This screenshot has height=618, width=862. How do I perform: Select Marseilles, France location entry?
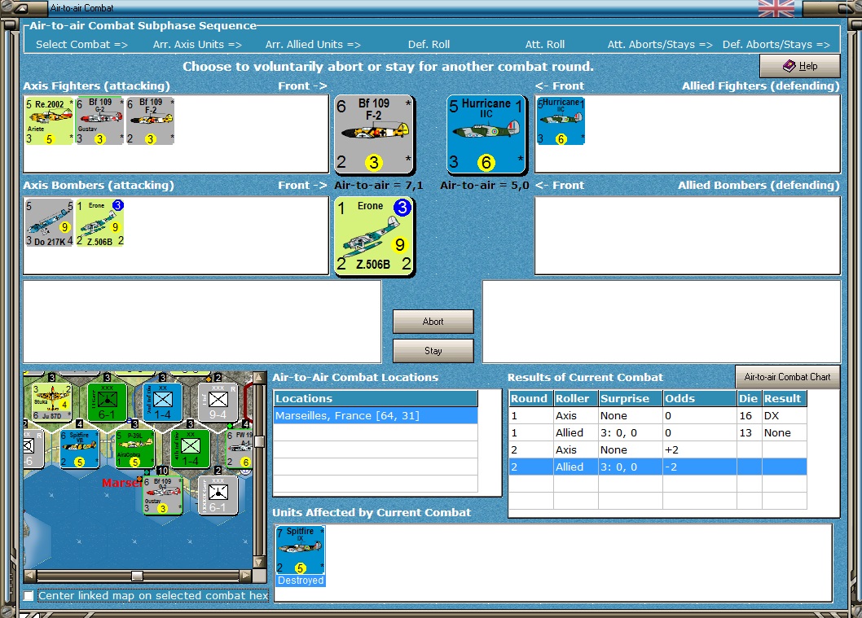tap(376, 416)
